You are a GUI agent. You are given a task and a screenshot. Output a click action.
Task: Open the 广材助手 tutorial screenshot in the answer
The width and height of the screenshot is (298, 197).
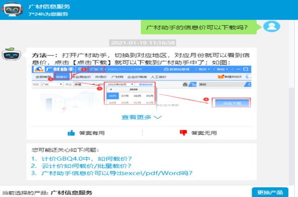pyautogui.click(x=141, y=89)
